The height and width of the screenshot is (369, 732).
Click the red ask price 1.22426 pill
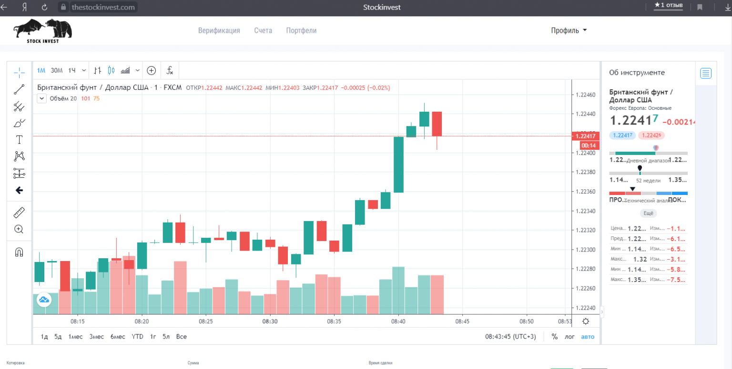651,135
